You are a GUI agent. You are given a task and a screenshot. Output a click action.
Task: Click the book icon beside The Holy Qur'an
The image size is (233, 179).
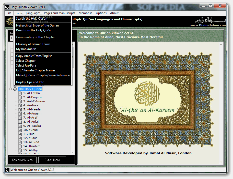[15, 89]
